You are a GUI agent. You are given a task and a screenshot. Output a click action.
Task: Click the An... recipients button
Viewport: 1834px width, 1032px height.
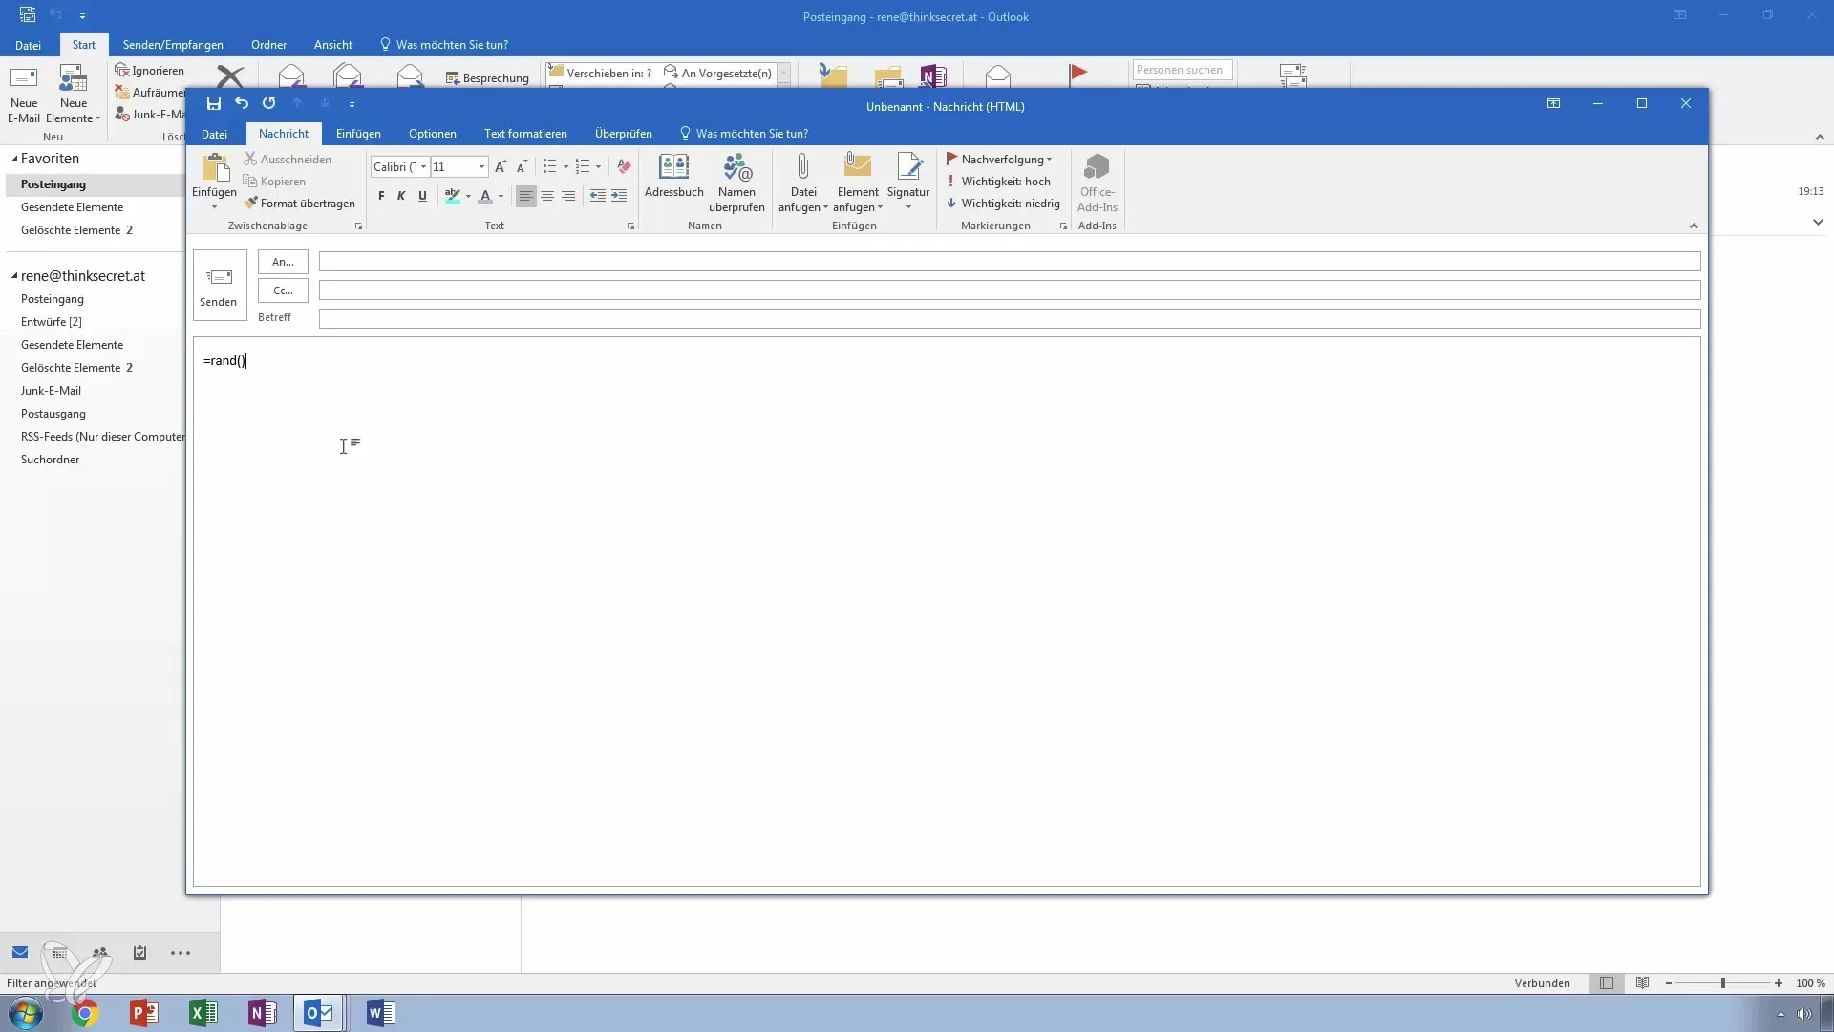pos(283,262)
